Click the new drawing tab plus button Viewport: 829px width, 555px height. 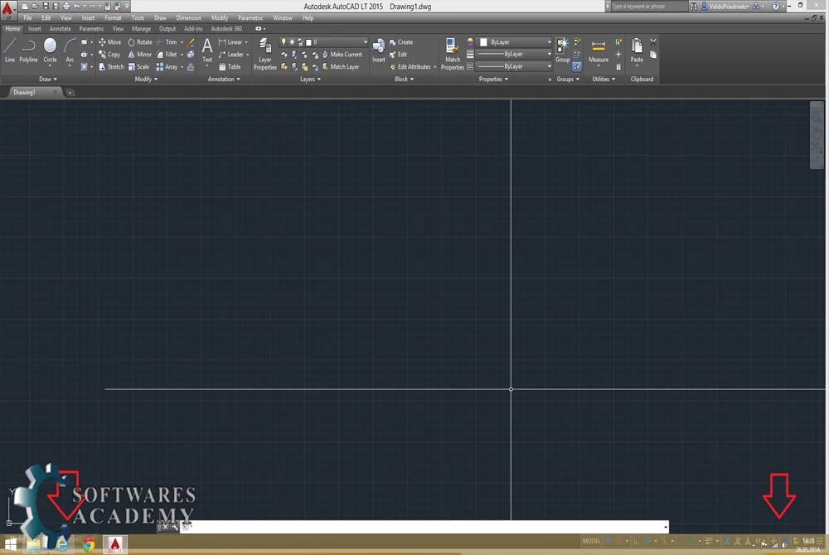point(70,93)
